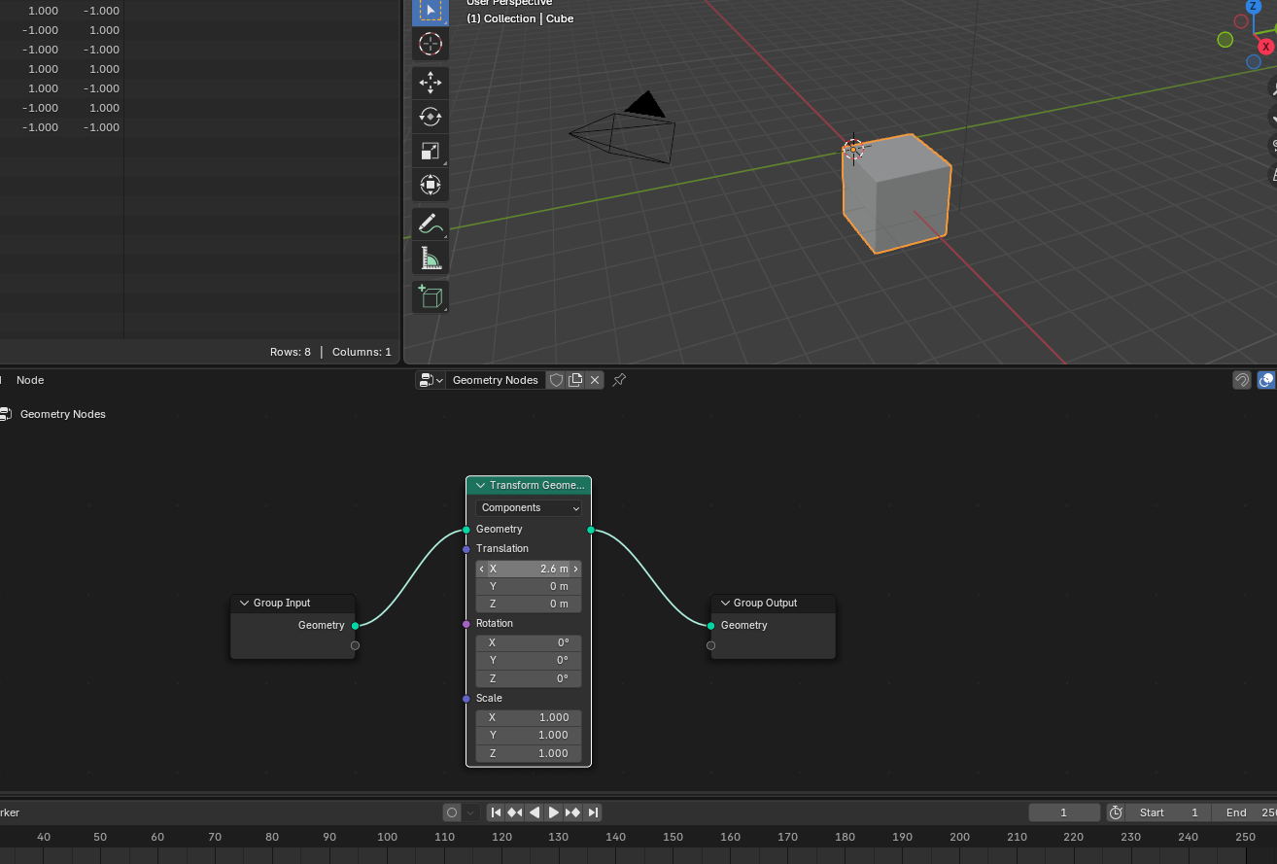This screenshot has height=864, width=1277.
Task: Choose the Annotate pencil tool
Action: [431, 224]
